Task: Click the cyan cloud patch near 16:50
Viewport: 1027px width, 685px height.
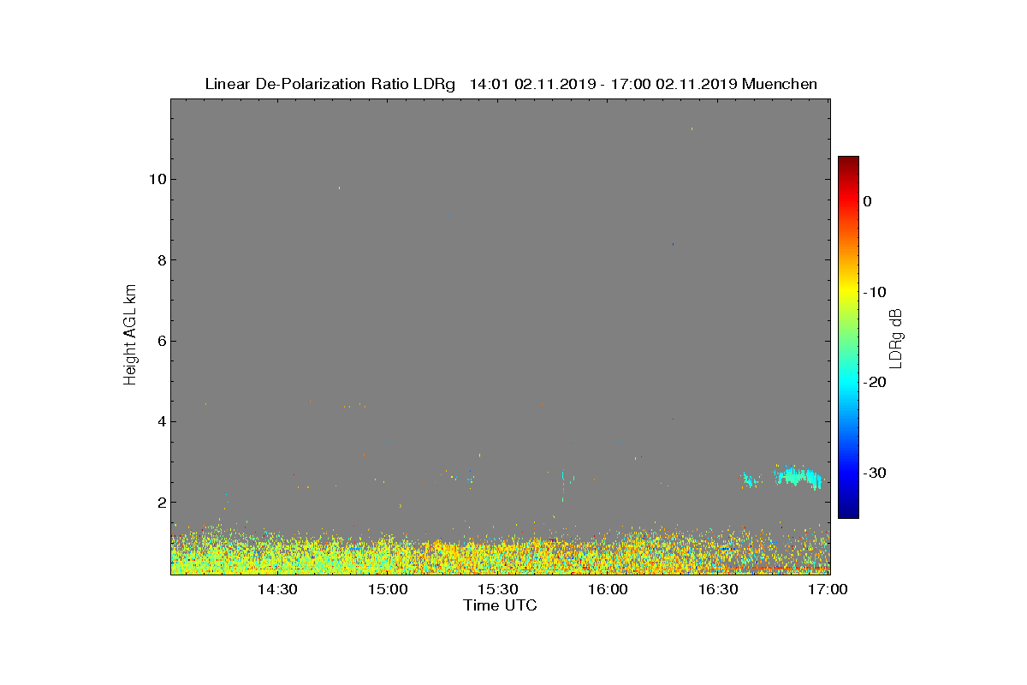Action: [x=798, y=477]
